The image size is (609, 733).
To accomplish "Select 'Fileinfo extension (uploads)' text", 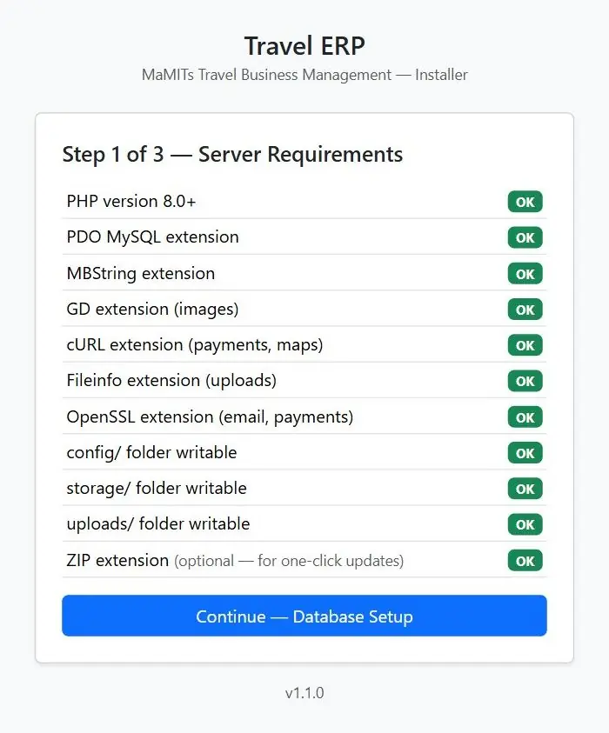I will click(171, 381).
